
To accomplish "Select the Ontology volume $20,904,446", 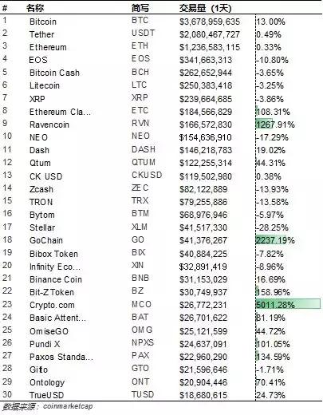I will 203,382.
